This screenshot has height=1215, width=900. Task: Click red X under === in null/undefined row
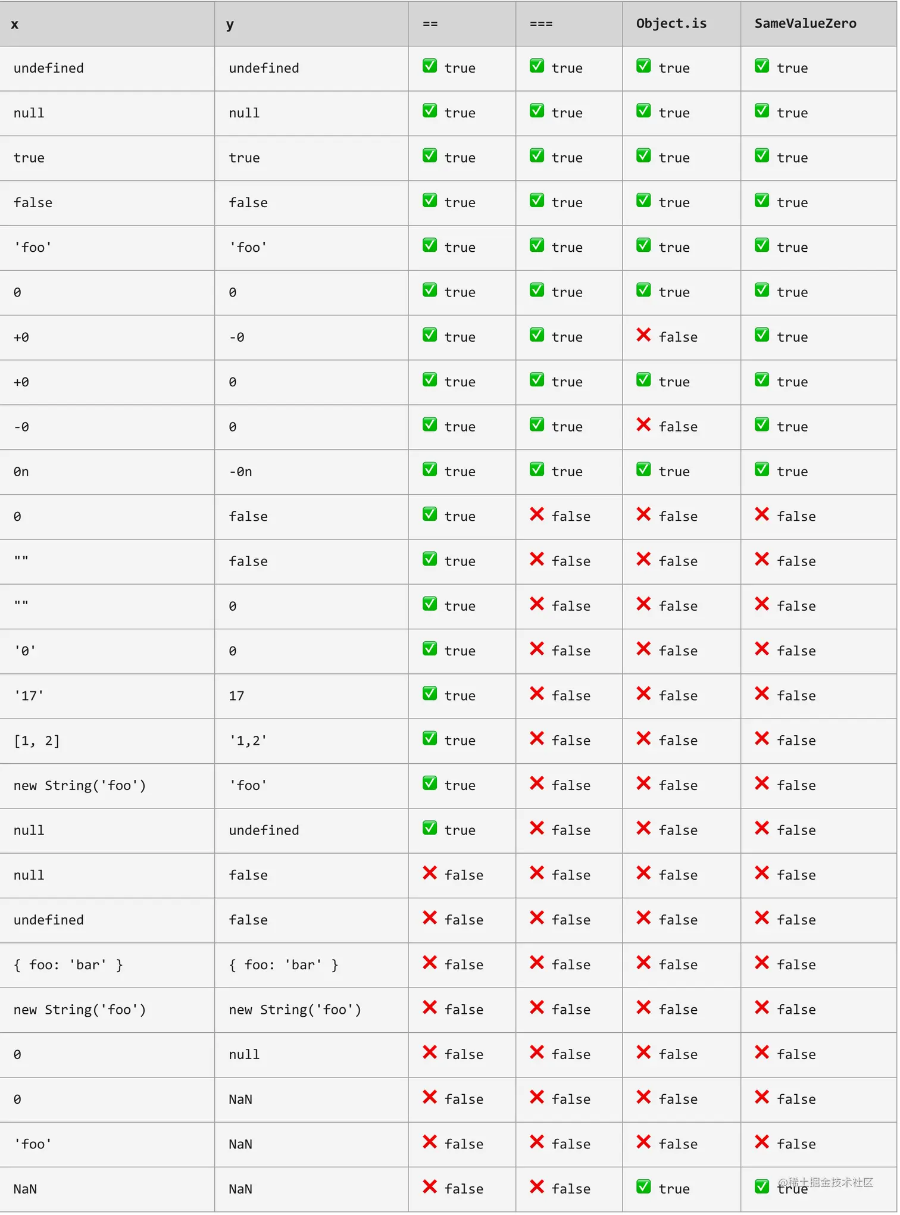click(536, 828)
